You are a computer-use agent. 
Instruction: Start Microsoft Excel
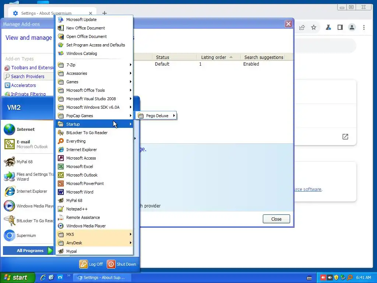(94, 166)
